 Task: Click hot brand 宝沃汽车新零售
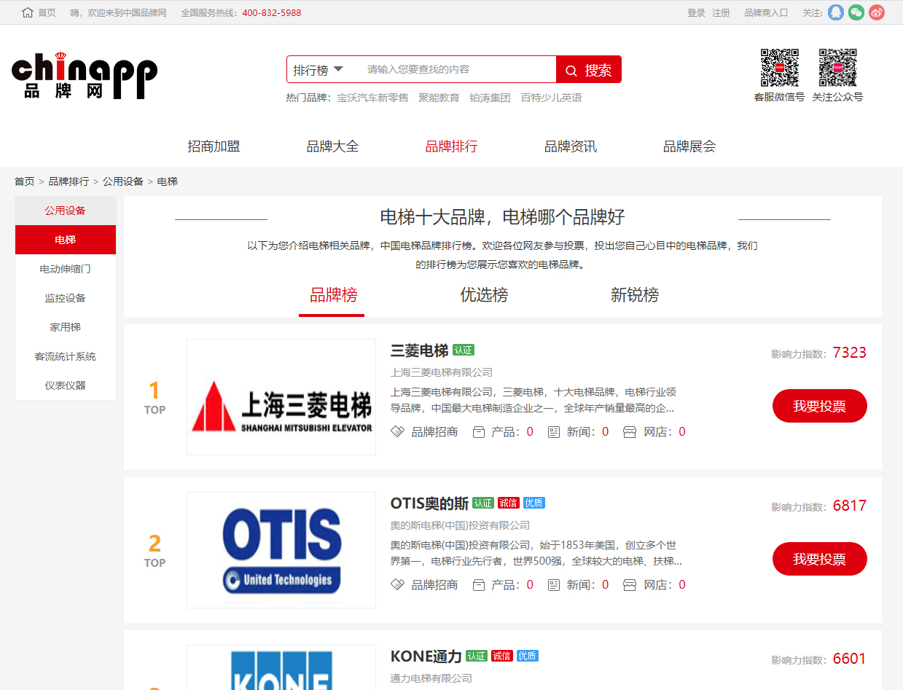(x=372, y=98)
